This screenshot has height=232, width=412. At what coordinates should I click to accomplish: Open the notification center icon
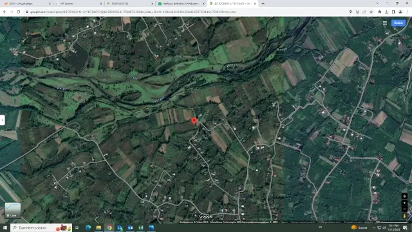[x=405, y=227]
